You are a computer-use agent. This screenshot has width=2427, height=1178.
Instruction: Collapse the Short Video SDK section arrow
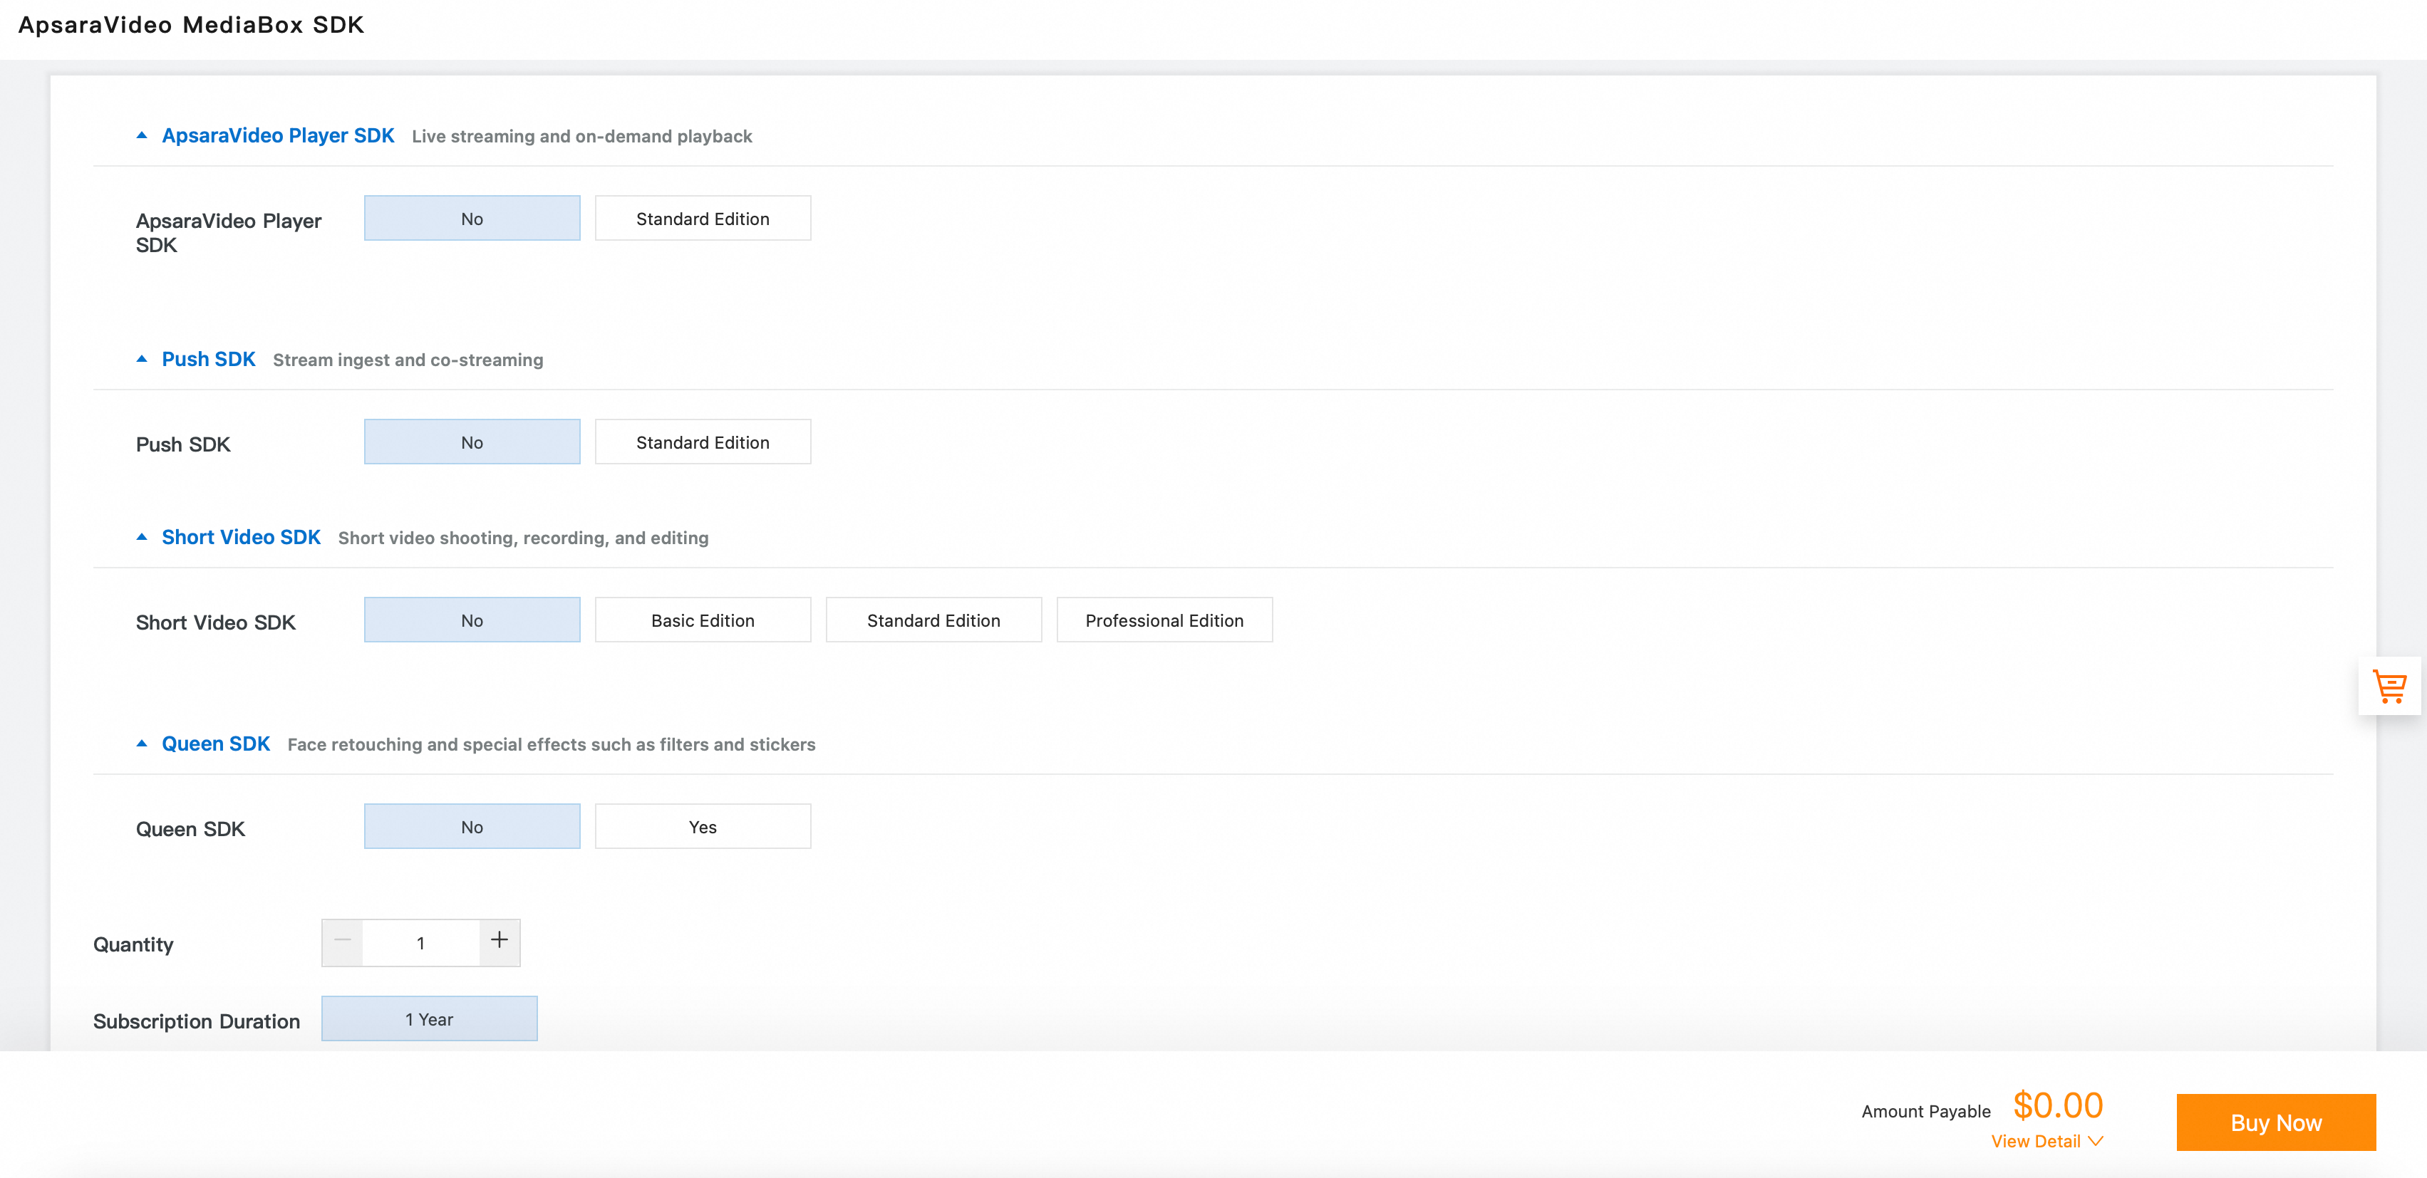pos(143,537)
